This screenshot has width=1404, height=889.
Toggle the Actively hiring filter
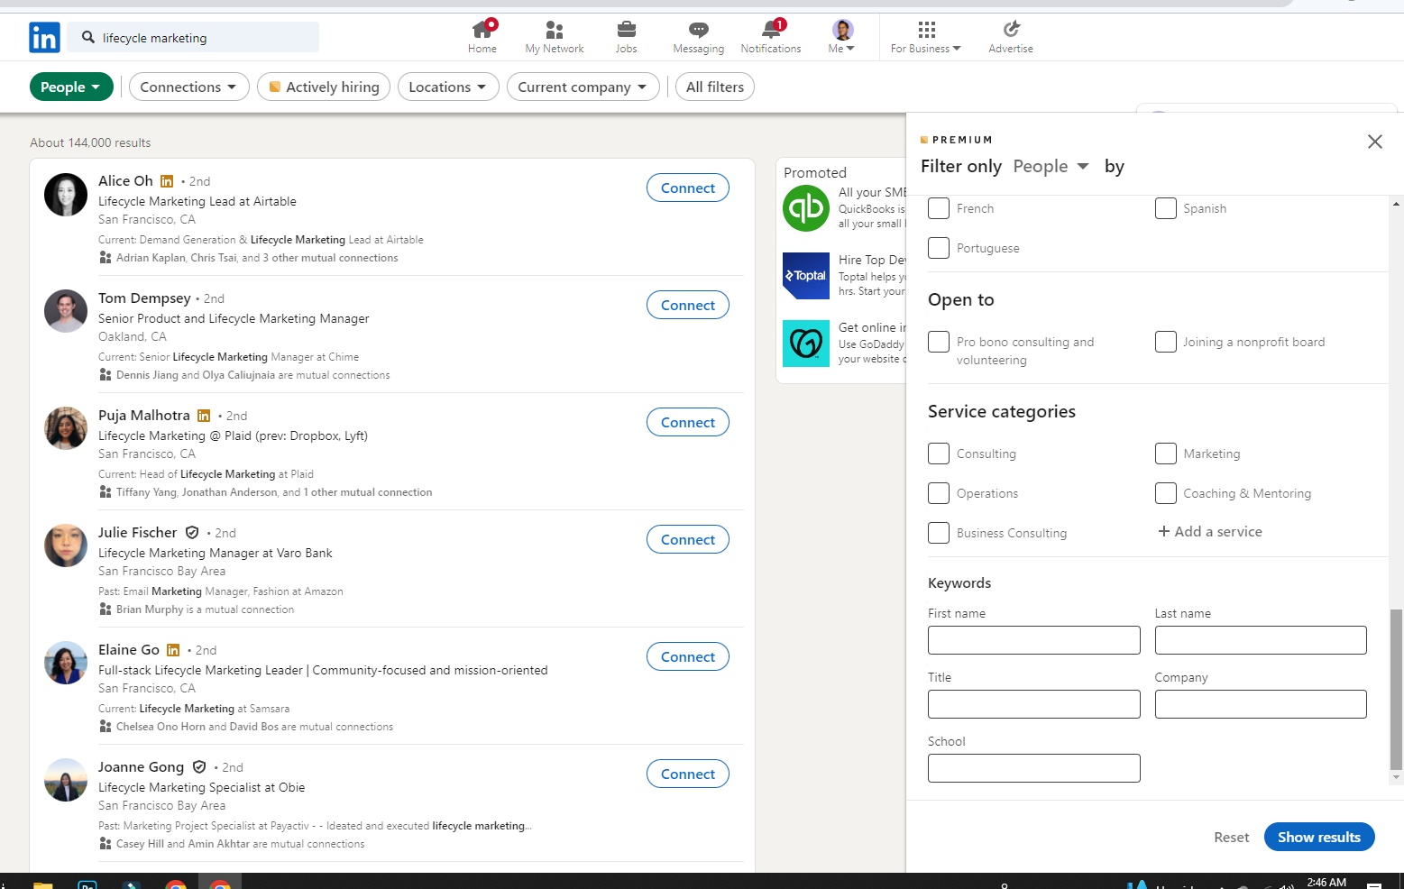pos(324,87)
